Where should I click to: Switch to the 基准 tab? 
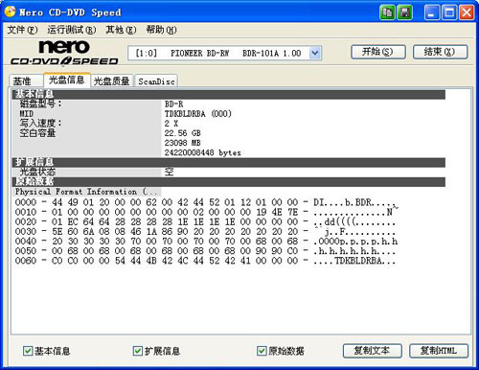point(26,81)
